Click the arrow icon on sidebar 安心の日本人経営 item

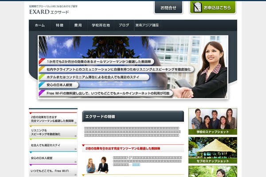point(75,162)
